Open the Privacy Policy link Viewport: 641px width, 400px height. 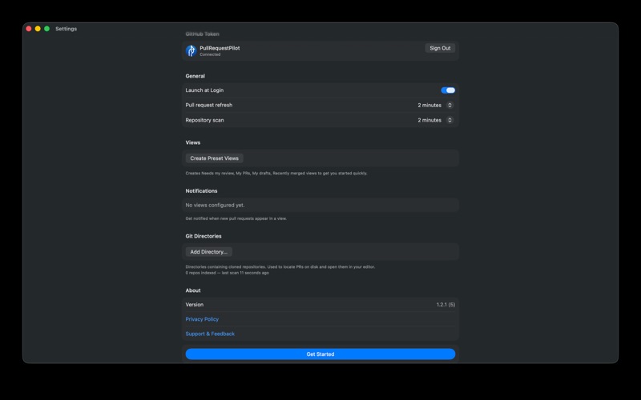tap(202, 319)
